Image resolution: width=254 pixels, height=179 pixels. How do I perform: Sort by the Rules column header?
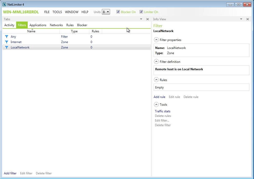[x=95, y=31]
